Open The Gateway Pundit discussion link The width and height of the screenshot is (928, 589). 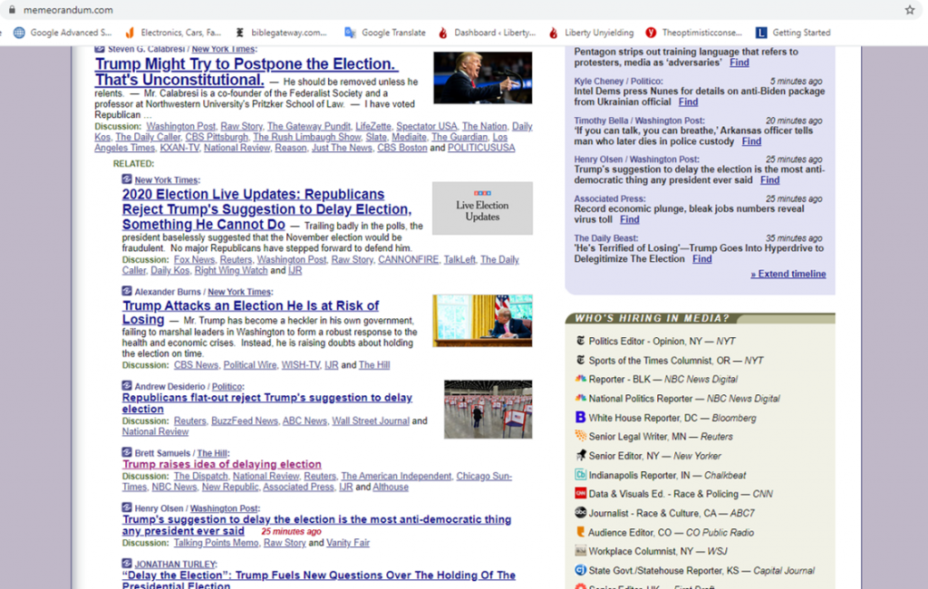tap(309, 126)
